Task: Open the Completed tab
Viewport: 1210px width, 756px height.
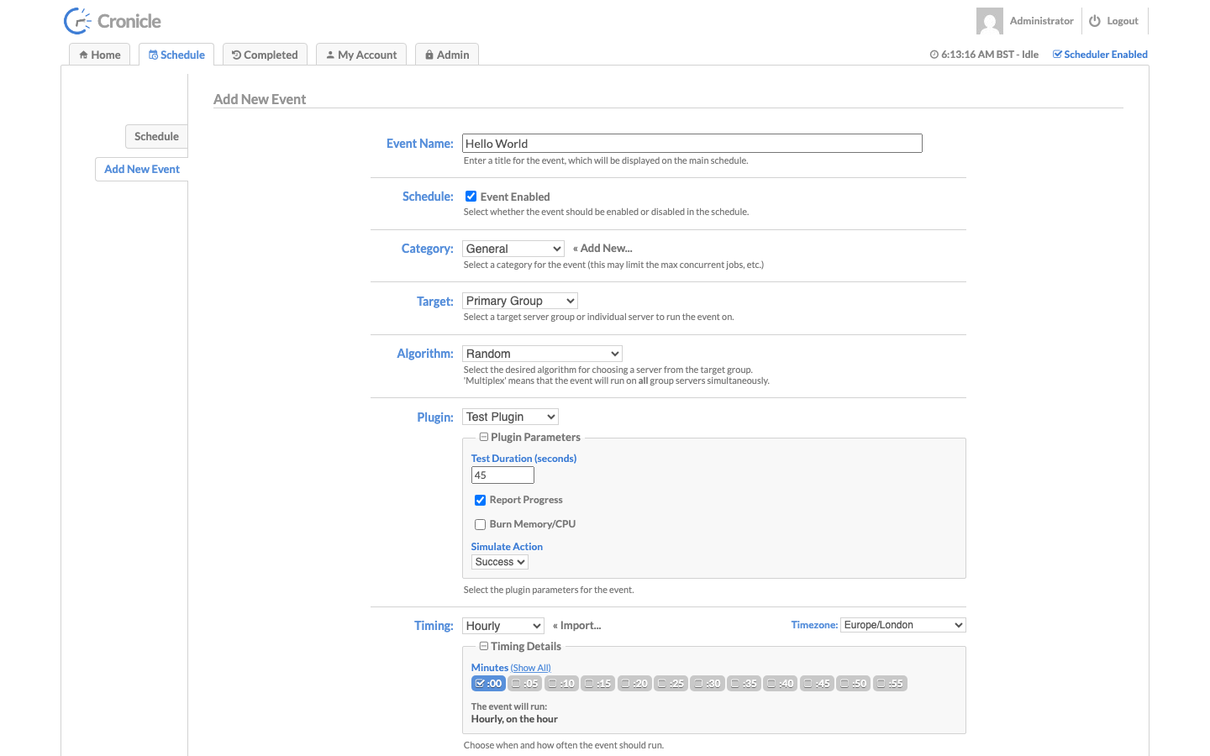Action: [265, 55]
